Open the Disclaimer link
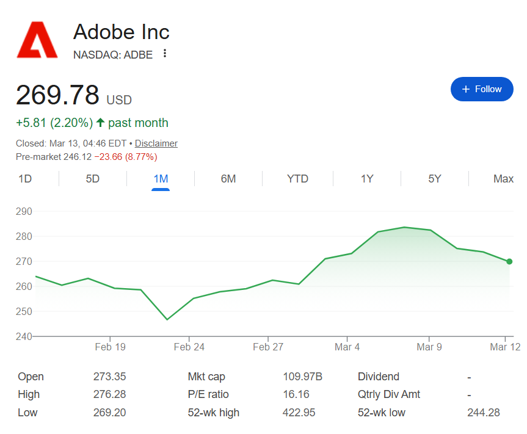 [156, 143]
